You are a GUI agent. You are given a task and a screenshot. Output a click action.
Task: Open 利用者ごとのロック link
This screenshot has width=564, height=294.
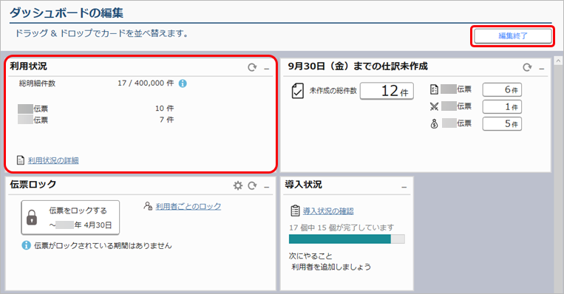[x=188, y=207]
